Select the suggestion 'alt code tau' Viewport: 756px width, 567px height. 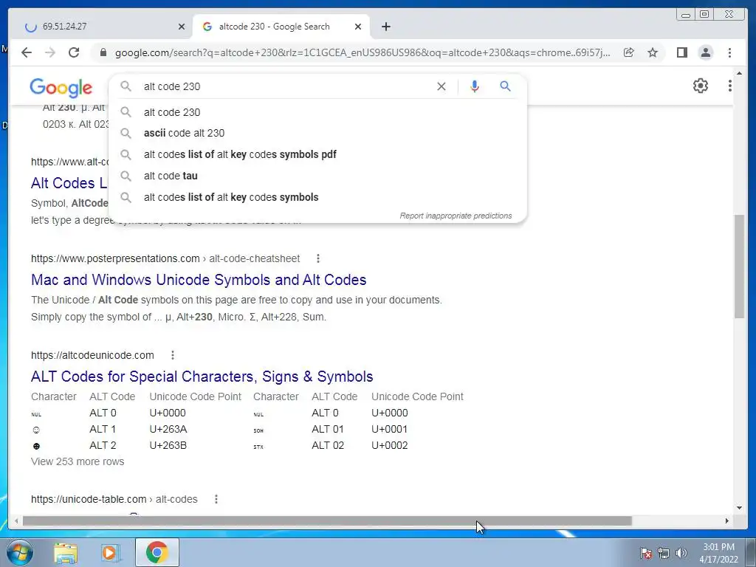point(317,176)
